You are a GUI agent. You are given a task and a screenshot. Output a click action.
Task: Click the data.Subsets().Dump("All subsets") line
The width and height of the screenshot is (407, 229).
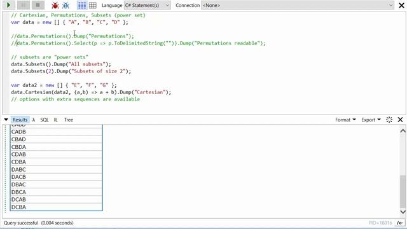(x=61, y=64)
